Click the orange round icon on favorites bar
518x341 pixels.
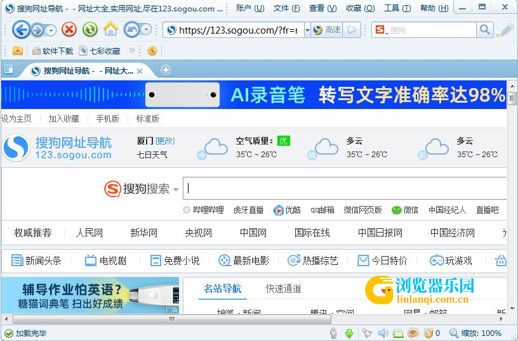pyautogui.click(x=152, y=51)
